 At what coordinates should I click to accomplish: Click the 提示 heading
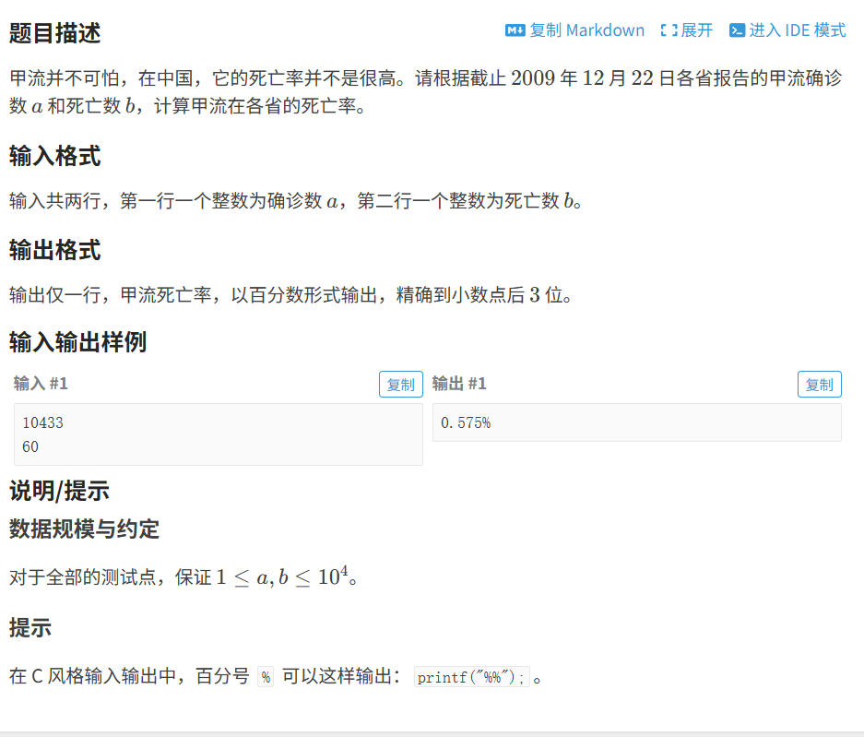[30, 628]
